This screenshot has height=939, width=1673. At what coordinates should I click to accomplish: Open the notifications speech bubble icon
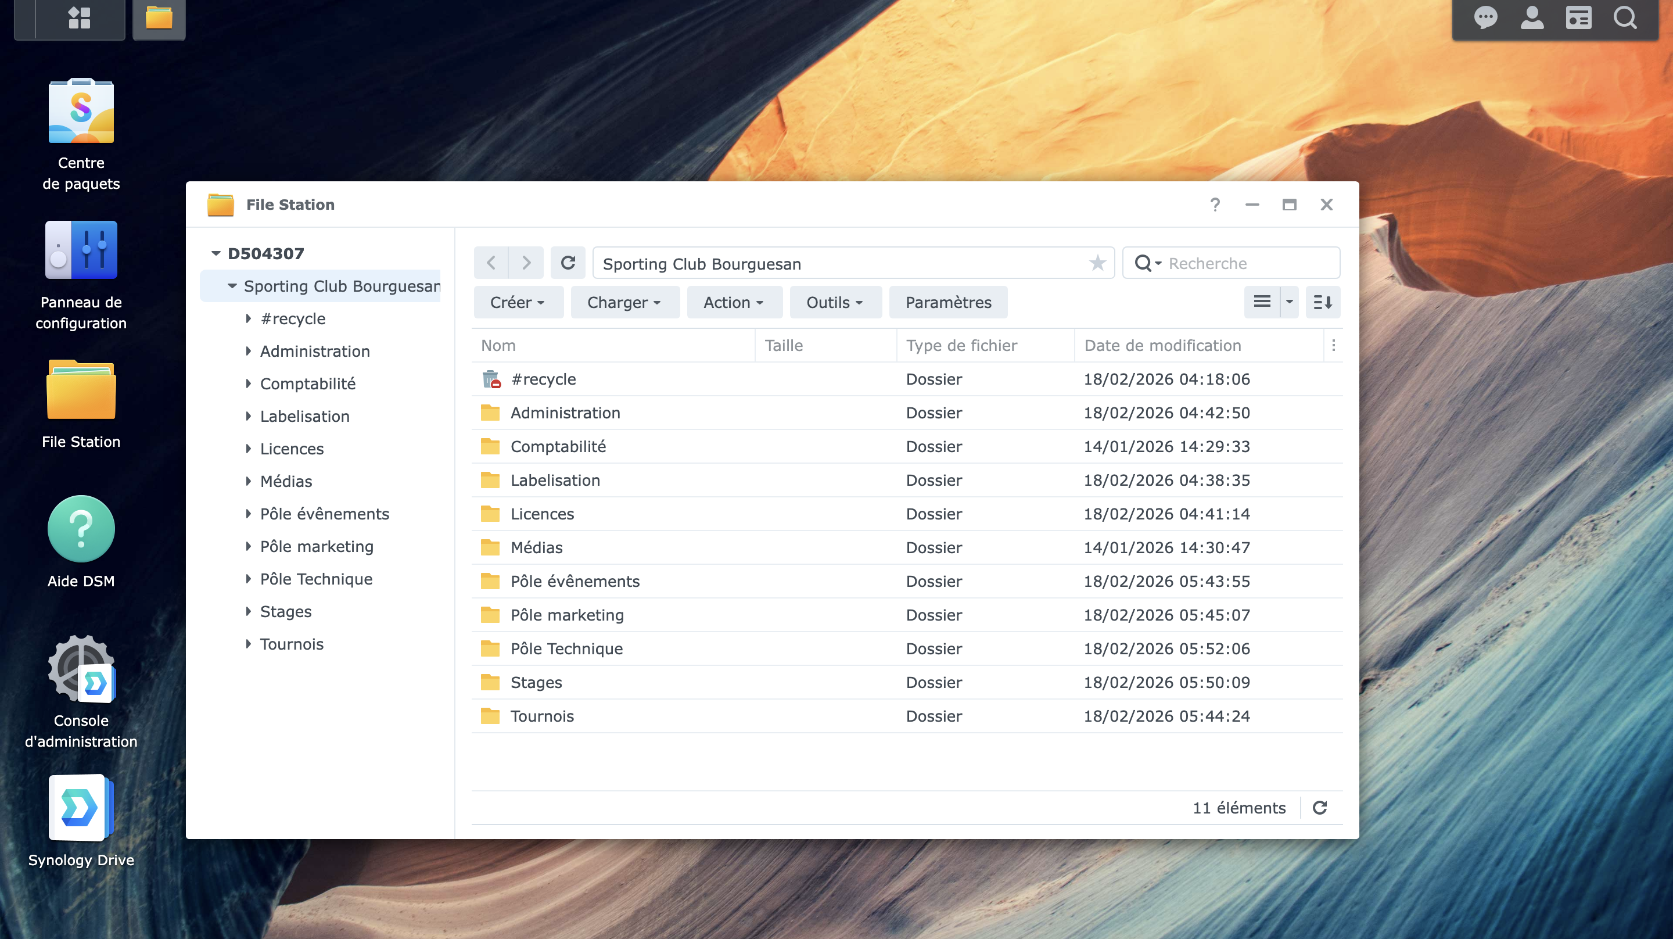coord(1485,18)
